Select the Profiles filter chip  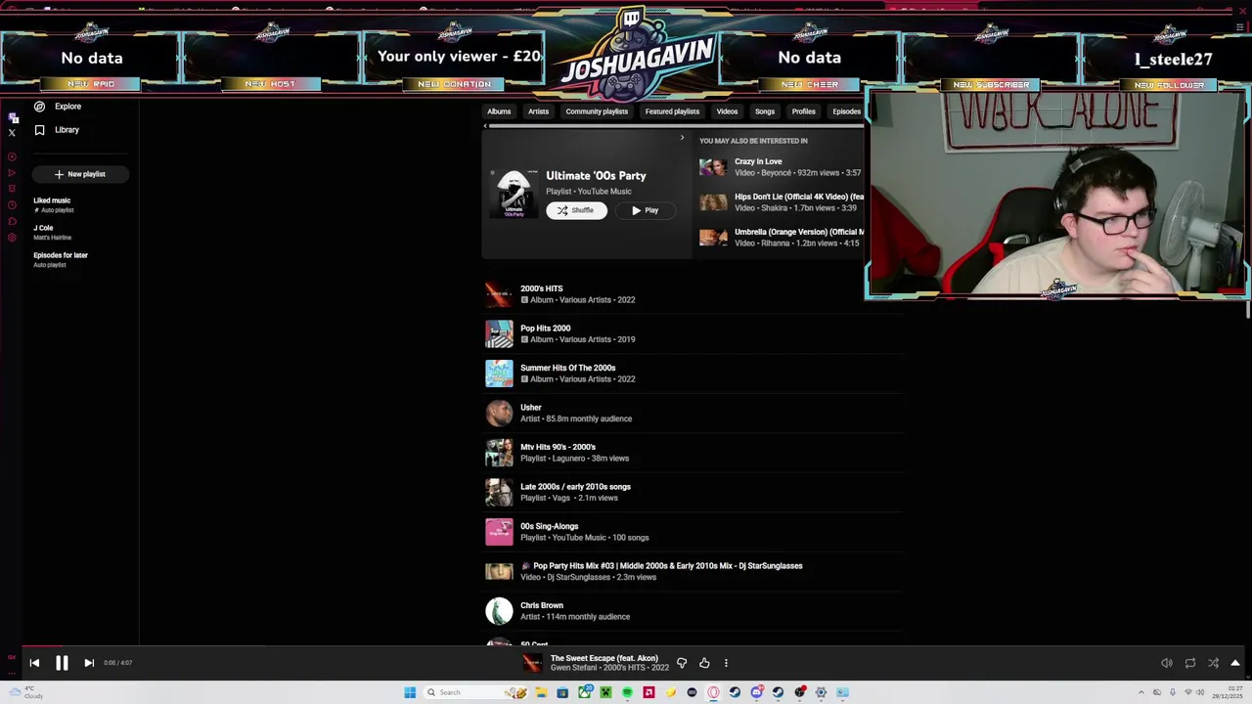coord(803,111)
